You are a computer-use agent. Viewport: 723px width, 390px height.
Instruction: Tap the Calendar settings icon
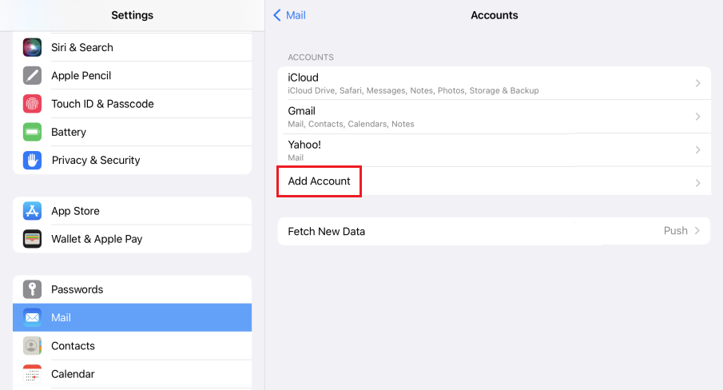pos(32,374)
